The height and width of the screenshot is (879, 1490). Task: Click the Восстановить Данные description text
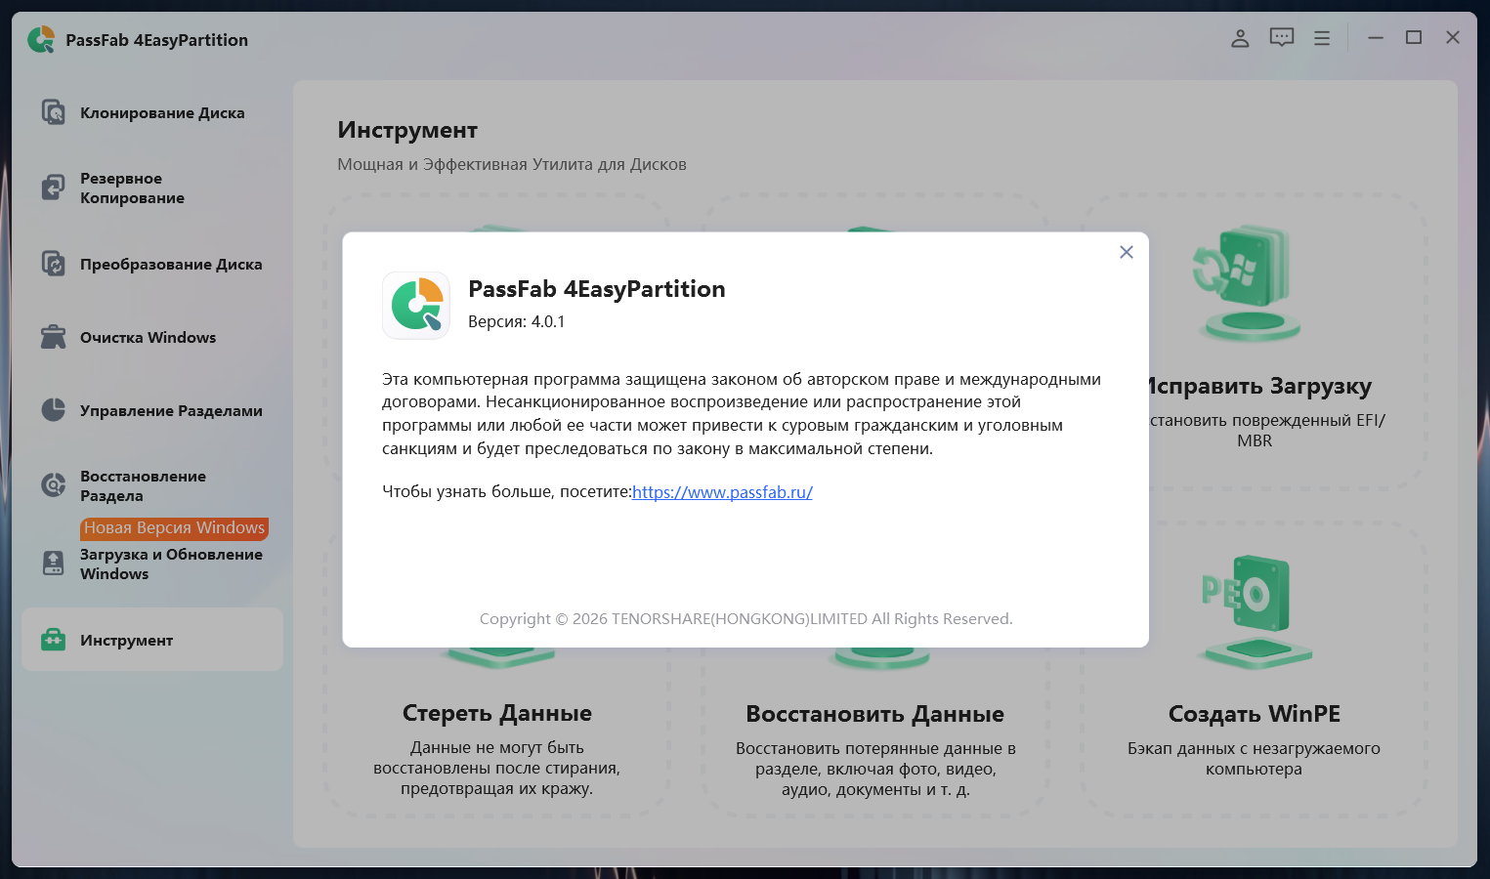coord(875,770)
